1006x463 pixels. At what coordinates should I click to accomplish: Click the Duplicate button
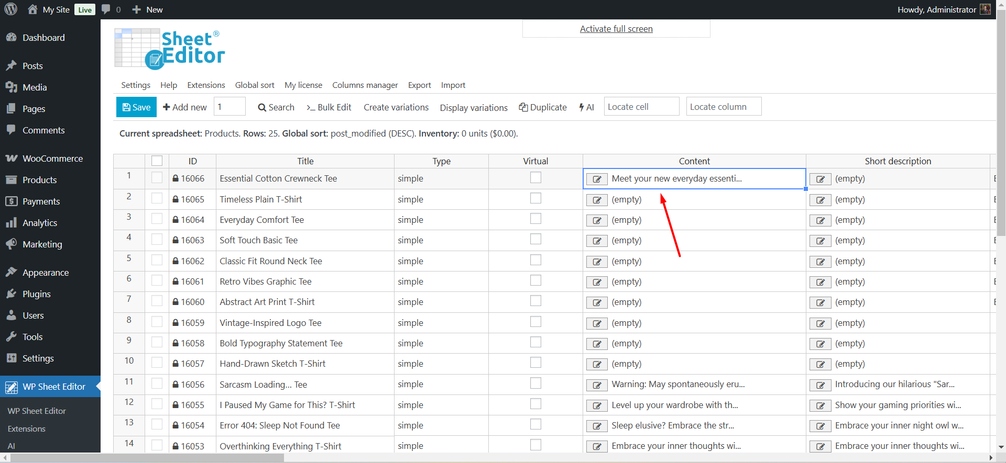coord(543,107)
